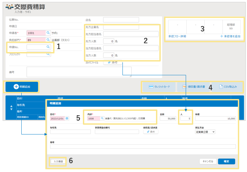Click the キャンセル button
Screen dimensions: 247x172
(x=208, y=162)
